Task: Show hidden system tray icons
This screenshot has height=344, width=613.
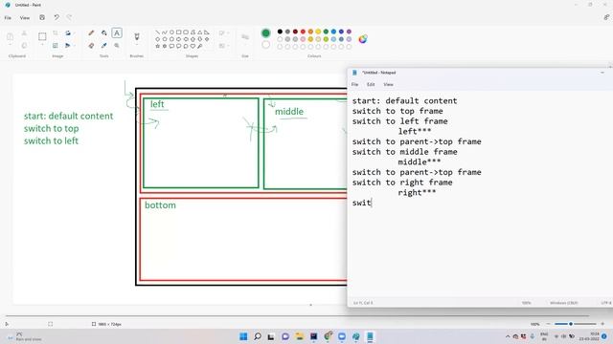Action: pyautogui.click(x=508, y=336)
